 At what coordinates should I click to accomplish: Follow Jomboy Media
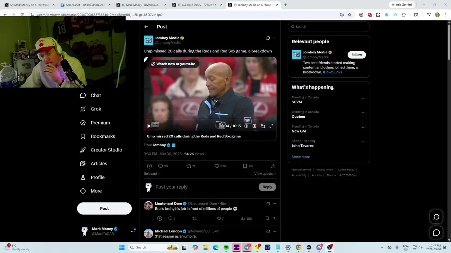(x=357, y=55)
